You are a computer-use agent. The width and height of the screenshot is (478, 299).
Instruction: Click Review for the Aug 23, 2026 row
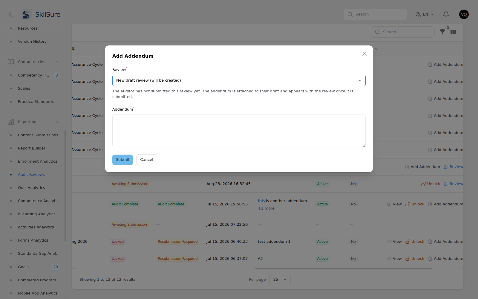pos(454,184)
